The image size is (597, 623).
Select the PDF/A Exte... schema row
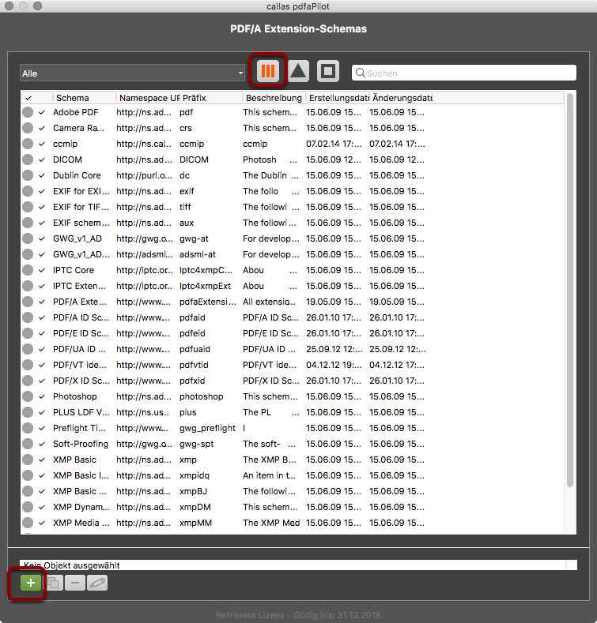tap(292, 302)
